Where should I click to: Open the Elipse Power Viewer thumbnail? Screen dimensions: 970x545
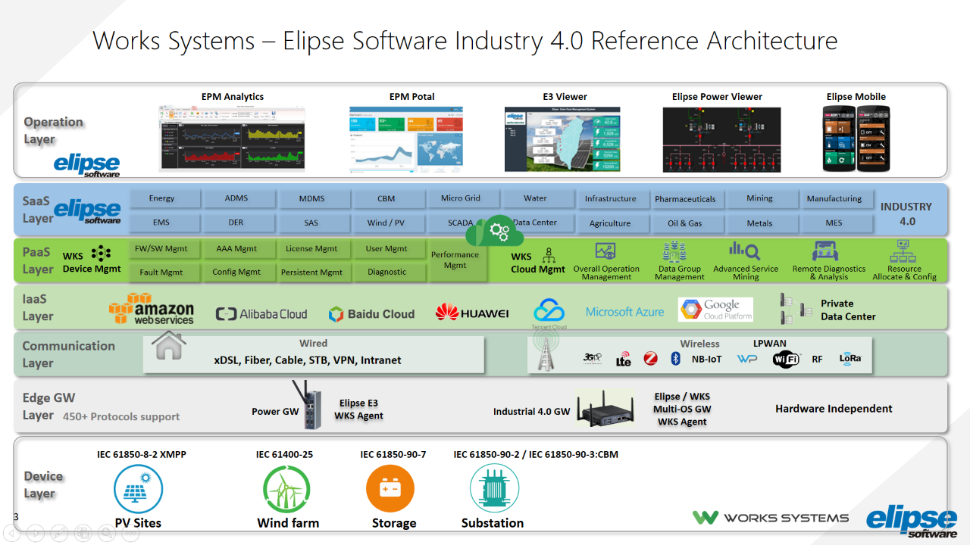(716, 139)
